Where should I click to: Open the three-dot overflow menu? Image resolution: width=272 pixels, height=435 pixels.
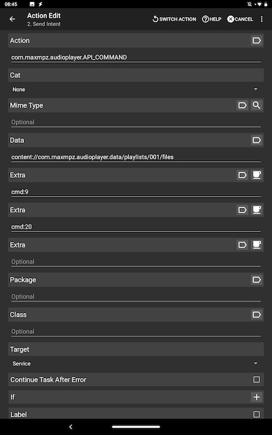[x=262, y=19]
